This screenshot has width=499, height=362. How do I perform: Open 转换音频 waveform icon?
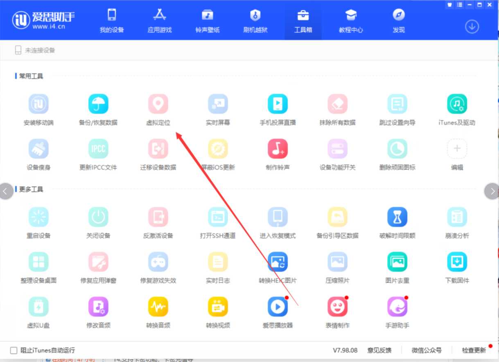coord(158,307)
